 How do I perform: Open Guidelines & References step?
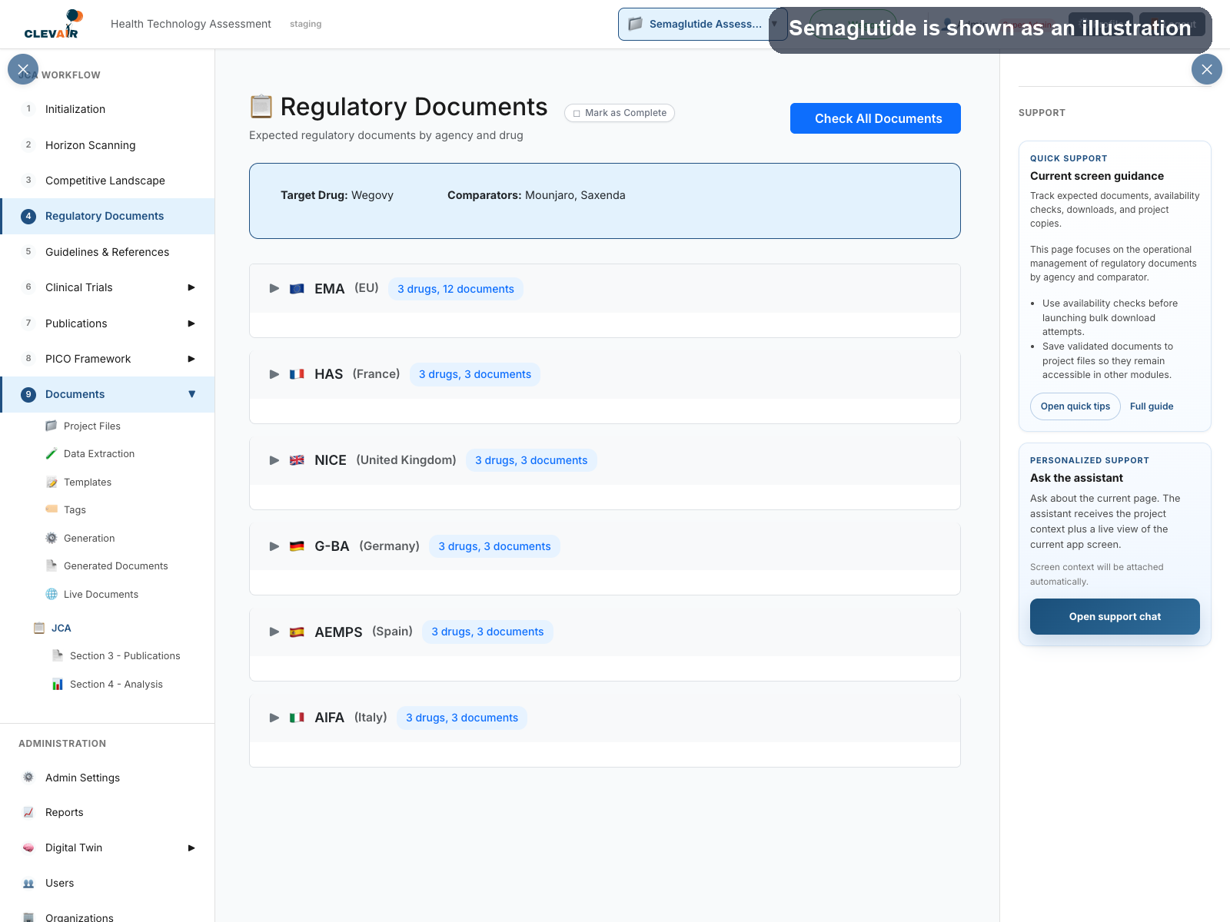pyautogui.click(x=108, y=252)
